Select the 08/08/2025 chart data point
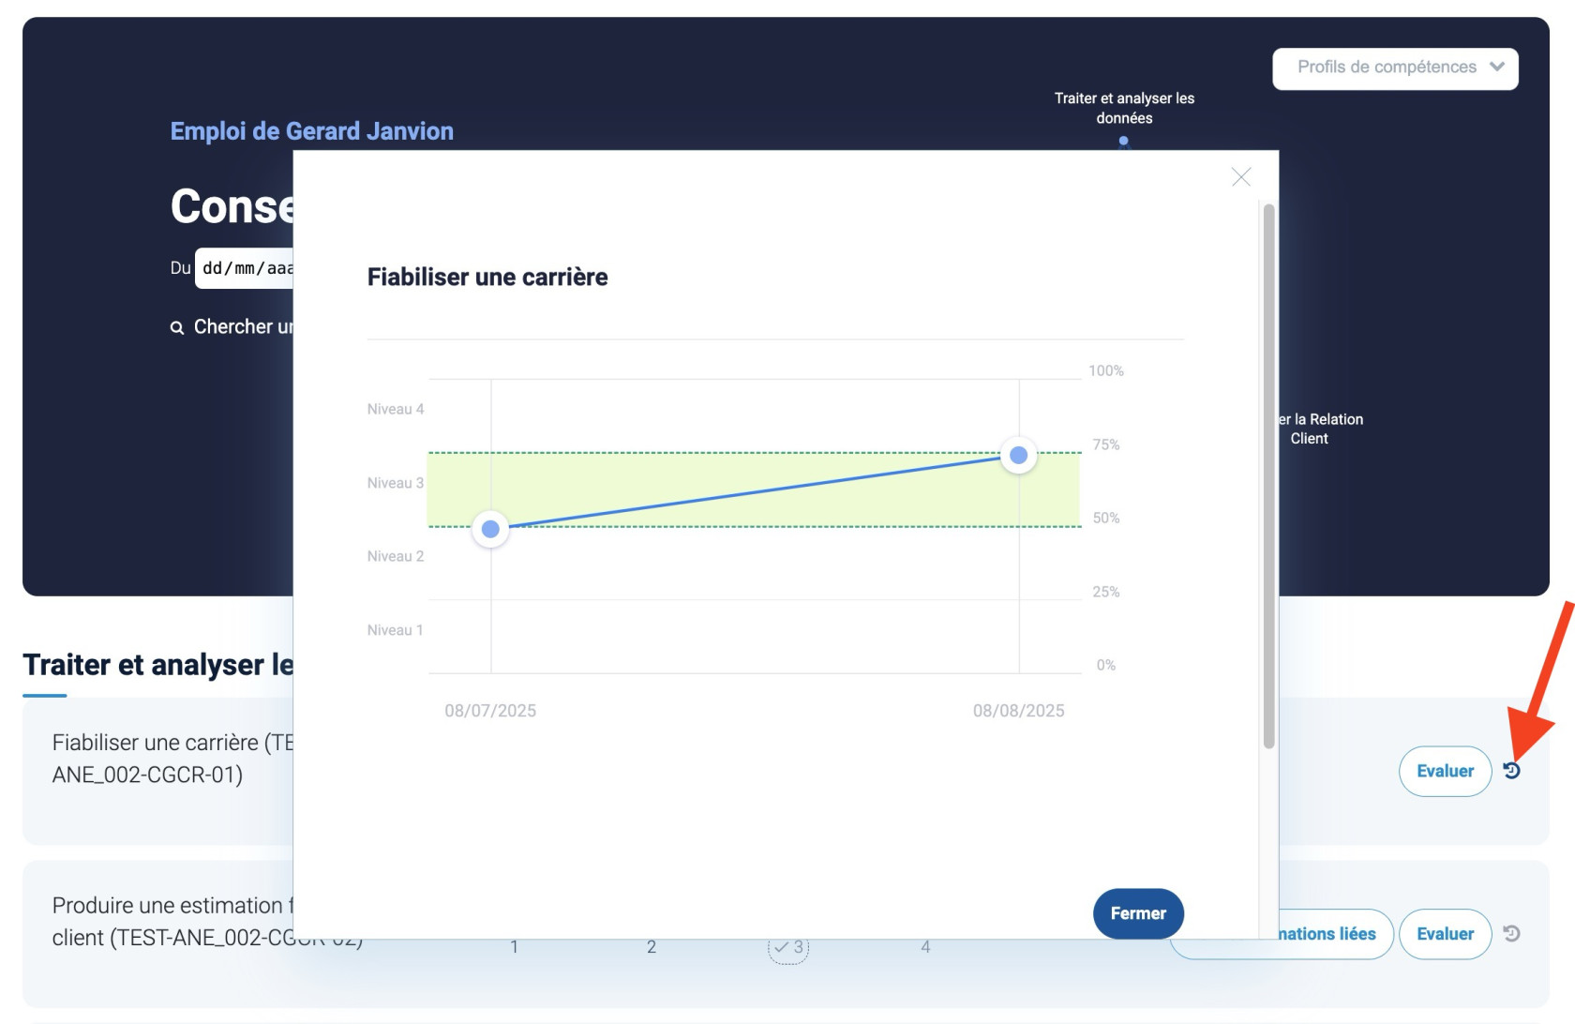Screen dimensions: 1575x1024 click(x=1018, y=456)
